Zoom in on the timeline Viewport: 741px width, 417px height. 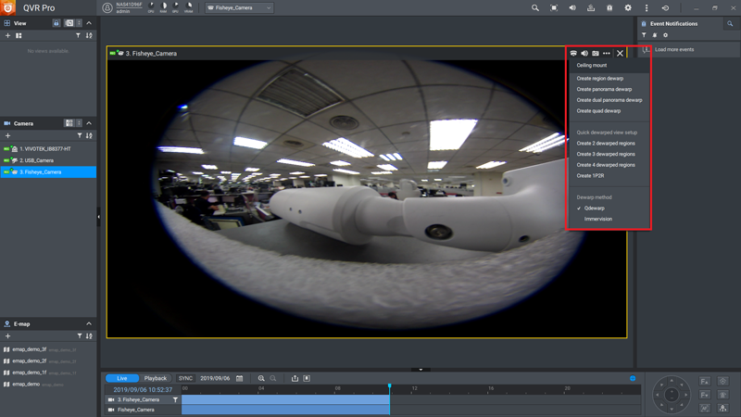tap(261, 378)
